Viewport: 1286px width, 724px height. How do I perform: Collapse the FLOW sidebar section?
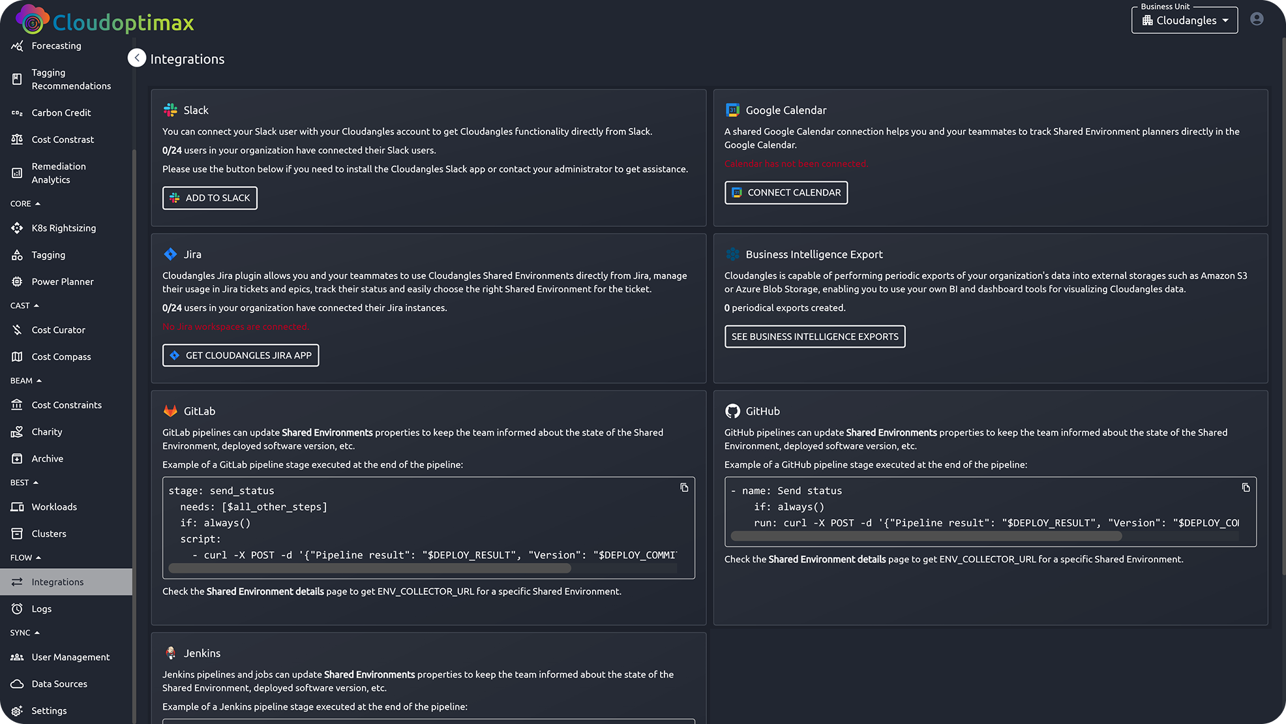tap(25, 558)
